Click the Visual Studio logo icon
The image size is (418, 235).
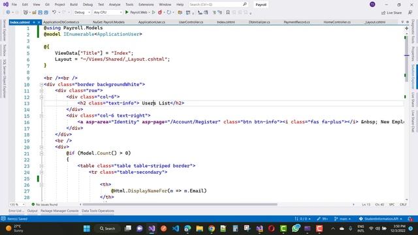coord(5,5)
